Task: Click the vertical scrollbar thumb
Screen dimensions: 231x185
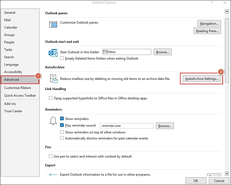Action: [227, 51]
